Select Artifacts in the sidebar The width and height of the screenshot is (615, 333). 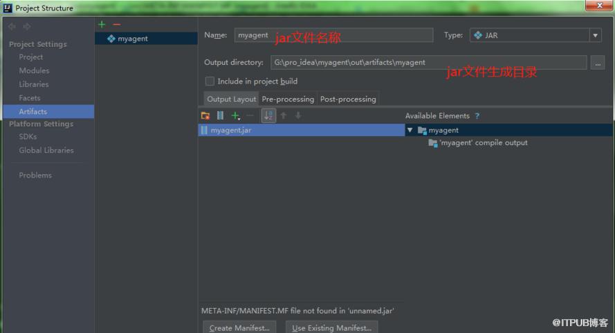click(48, 112)
